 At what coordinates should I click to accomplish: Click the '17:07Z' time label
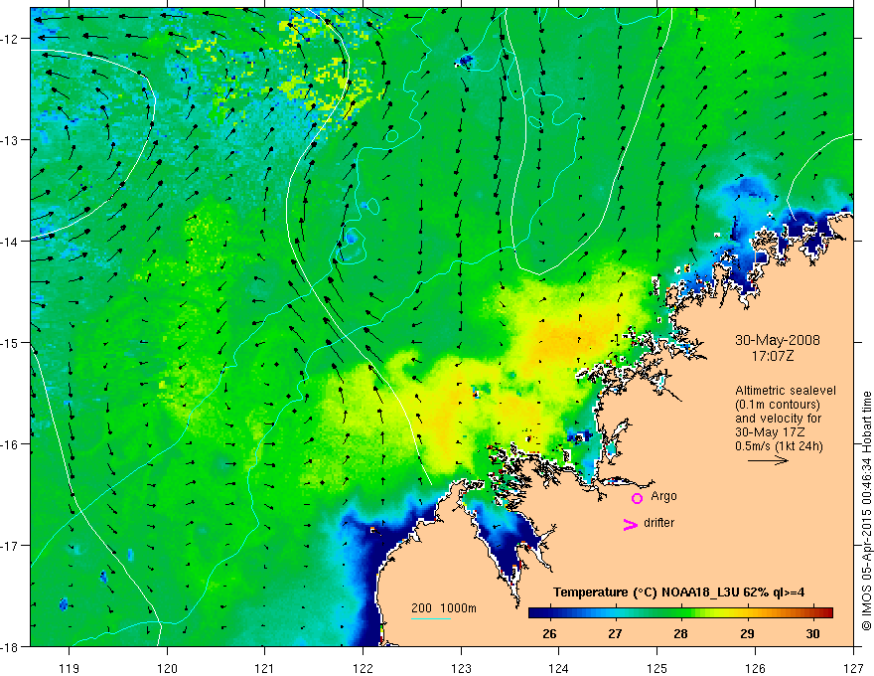pos(772,356)
